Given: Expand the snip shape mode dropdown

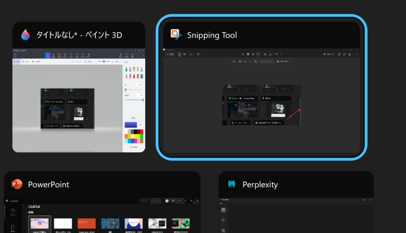Looking at the screenshot, I should click(192, 54).
